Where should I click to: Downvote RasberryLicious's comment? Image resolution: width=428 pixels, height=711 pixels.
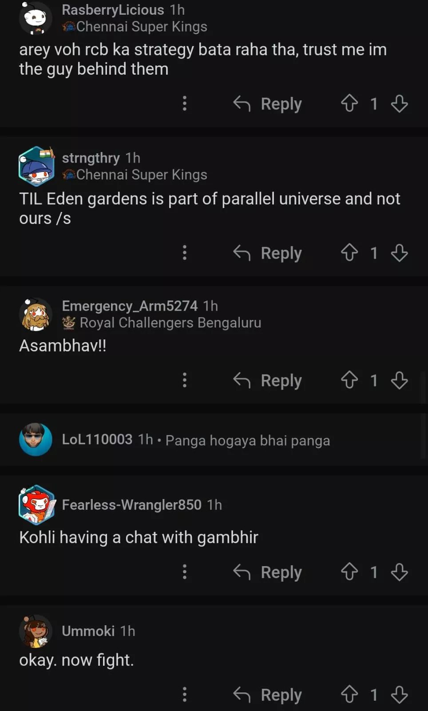coord(399,104)
